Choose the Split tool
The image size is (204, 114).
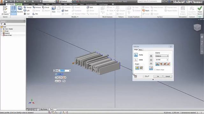(x=90, y=7)
